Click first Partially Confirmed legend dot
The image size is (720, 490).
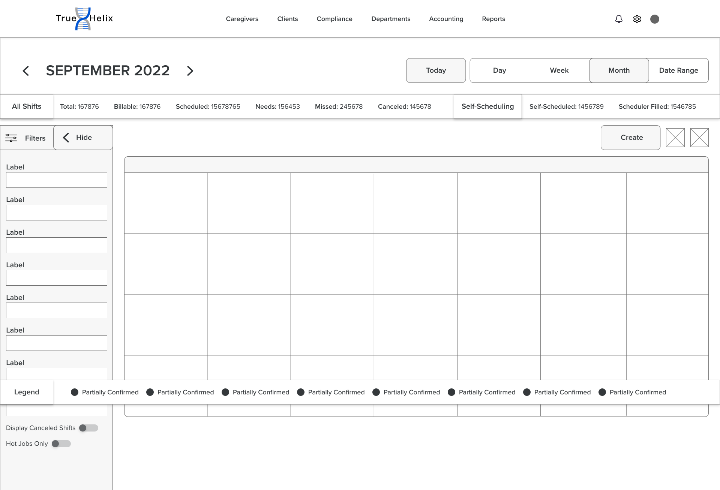[x=75, y=392]
